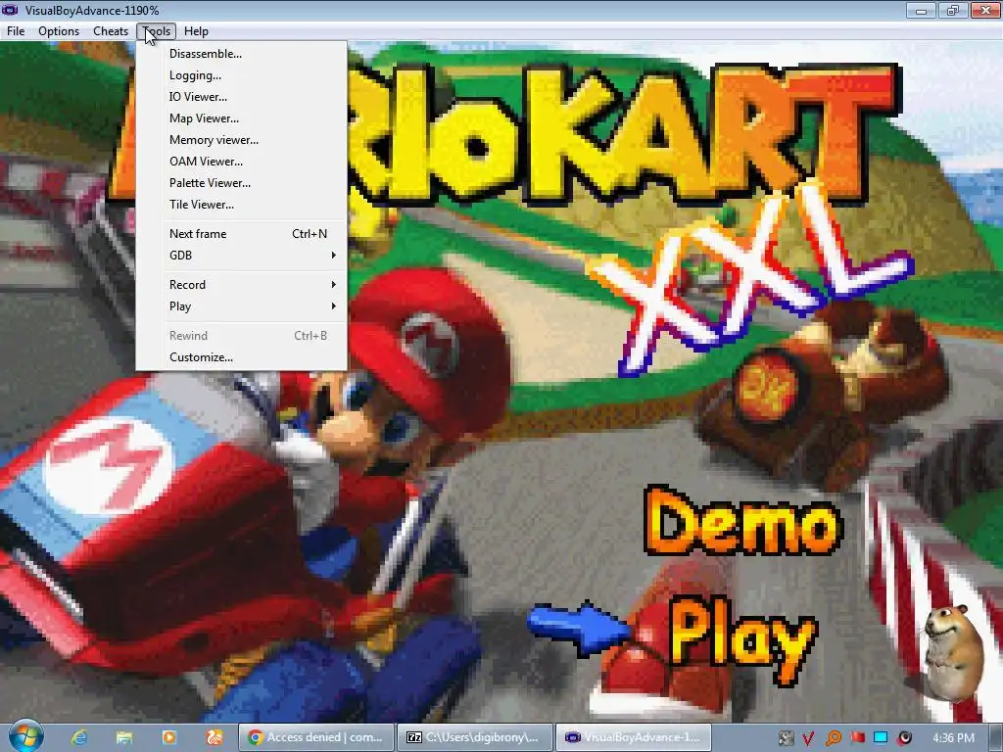Open the Options menu
The width and height of the screenshot is (1003, 752).
click(x=59, y=31)
